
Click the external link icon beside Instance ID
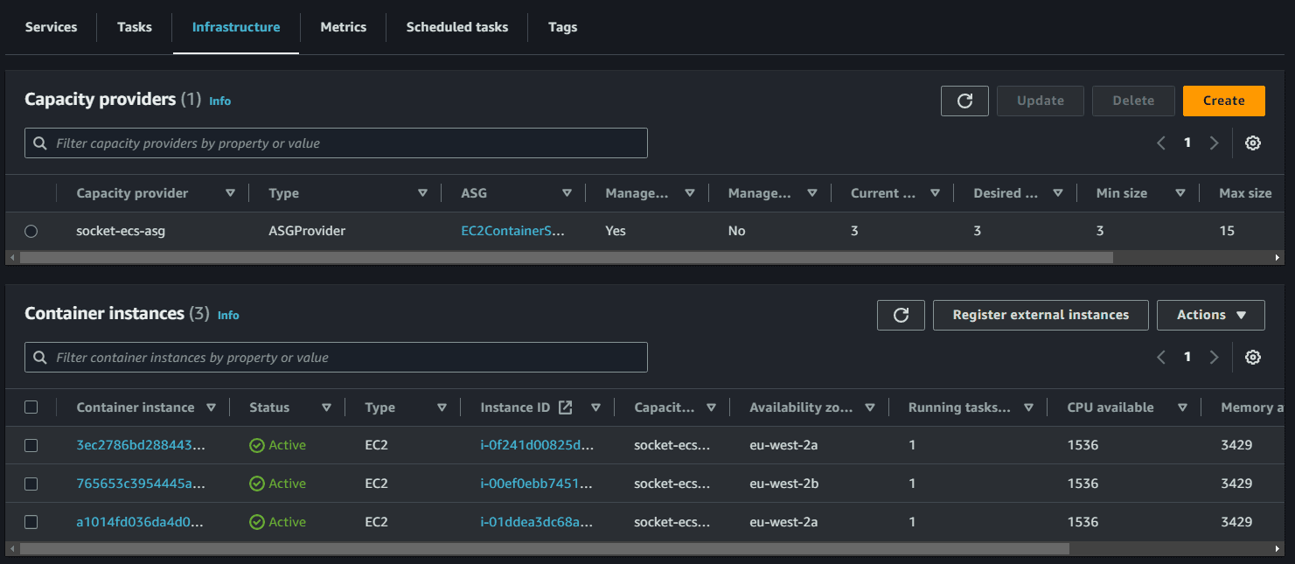click(x=563, y=407)
